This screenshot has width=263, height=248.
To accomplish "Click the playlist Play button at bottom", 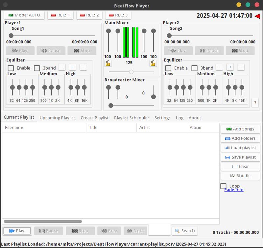I will coord(17,231).
